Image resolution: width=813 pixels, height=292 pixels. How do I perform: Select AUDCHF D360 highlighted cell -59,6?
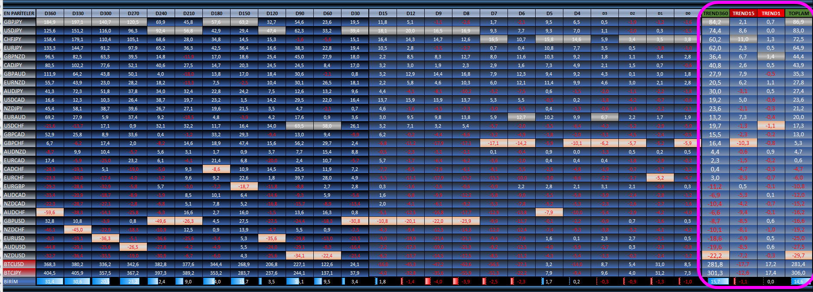coord(50,212)
